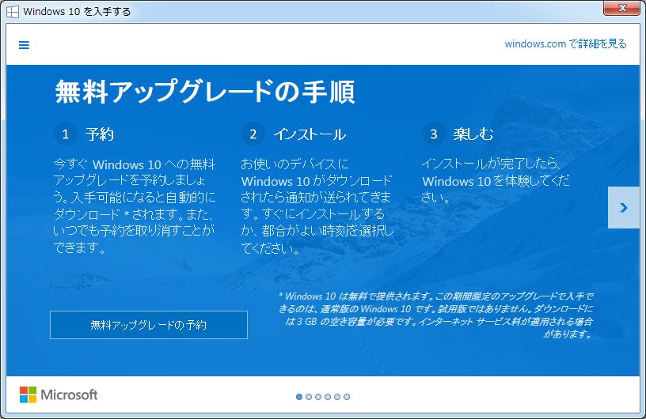
Task: Close the Windows 10 を入手する window
Action: (621, 8)
